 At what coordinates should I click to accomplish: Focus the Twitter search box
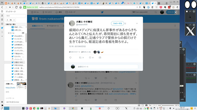144,12
